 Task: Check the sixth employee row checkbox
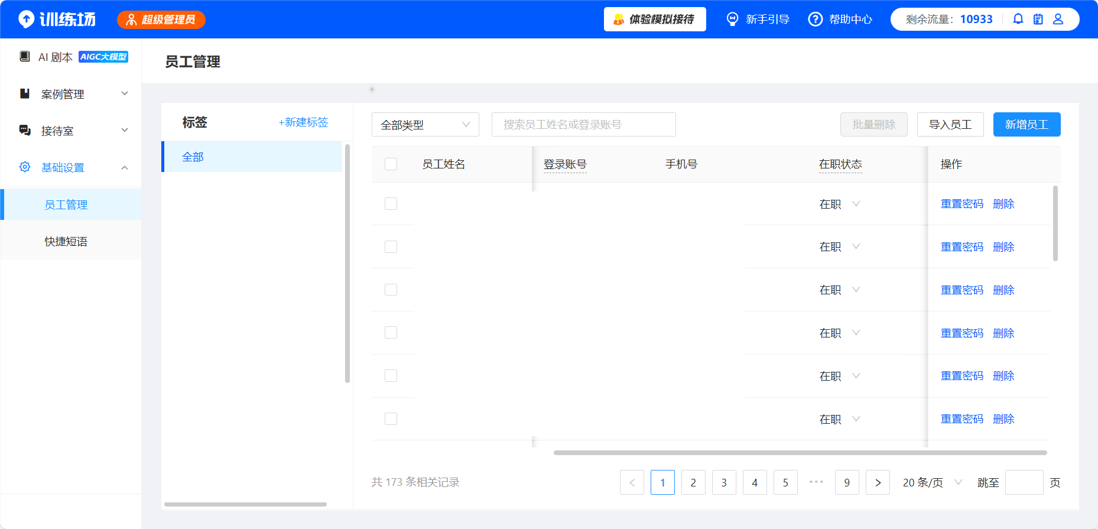391,418
